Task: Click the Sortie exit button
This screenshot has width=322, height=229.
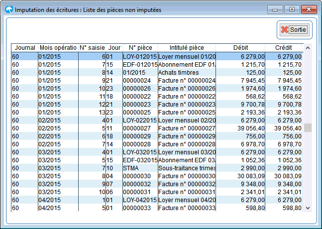Action: [294, 30]
